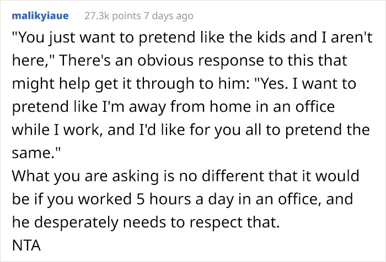Click the quoted reply 'Yes. I want to'
This screenshot has width=386, height=262.
coord(307,84)
